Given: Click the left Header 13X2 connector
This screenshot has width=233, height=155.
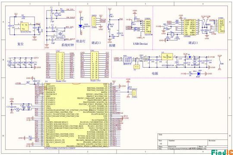Looking at the screenshot, I should 60,66.
